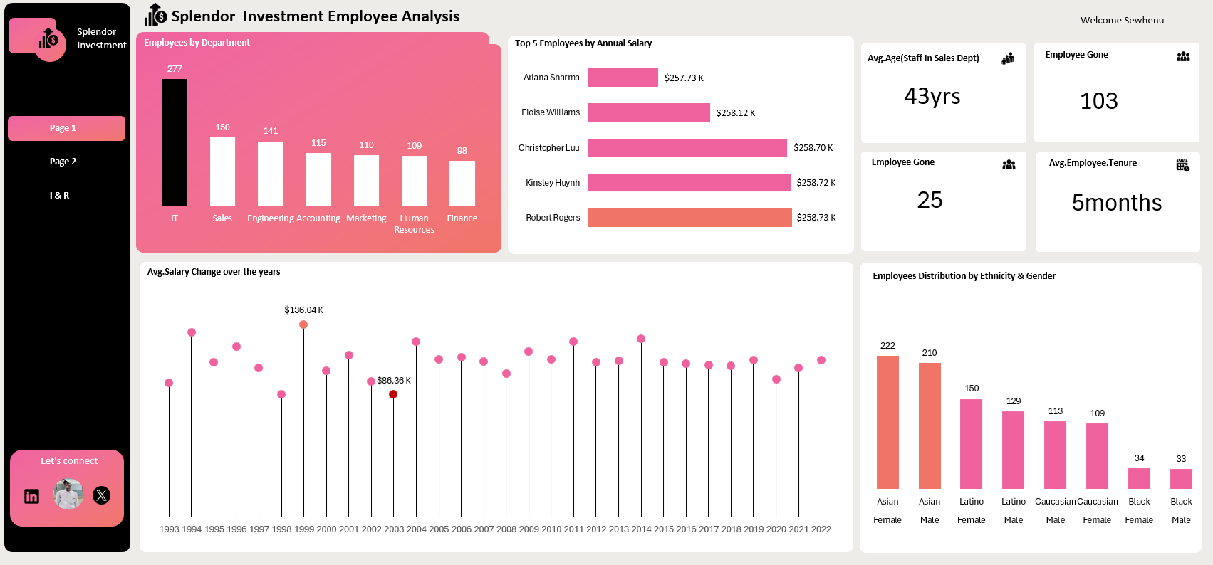
Task: Click the 25 Employee Gone value
Action: [x=930, y=200]
